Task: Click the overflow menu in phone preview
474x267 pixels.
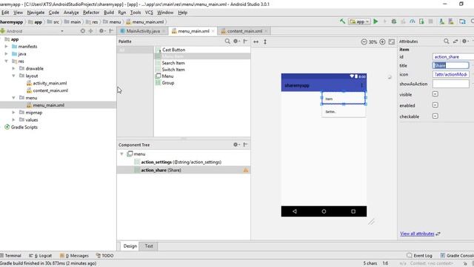Action: [x=361, y=85]
